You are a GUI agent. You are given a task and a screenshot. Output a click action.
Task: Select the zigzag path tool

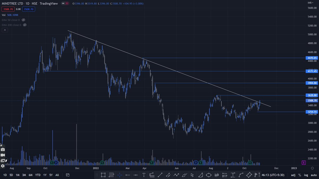point(176,175)
